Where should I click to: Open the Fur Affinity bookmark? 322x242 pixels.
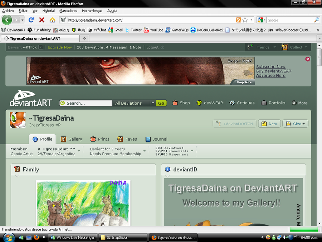point(39,30)
